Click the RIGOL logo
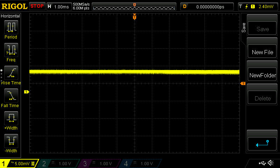Screen dimensions: 280x168 point(14,6)
